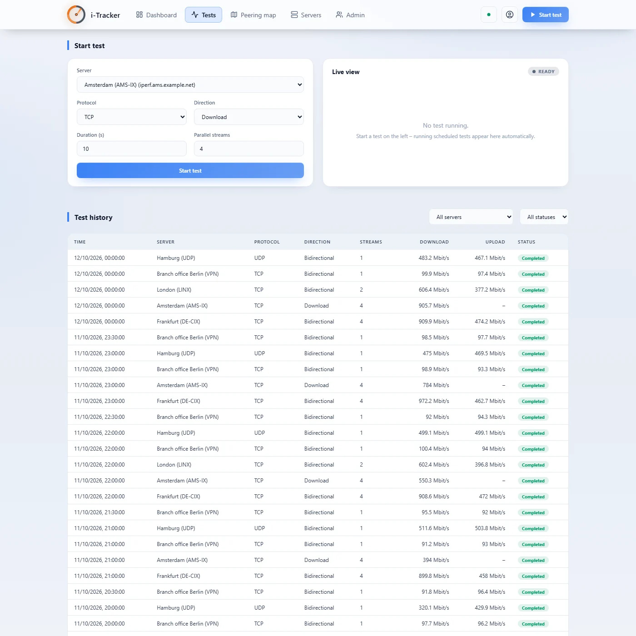636x636 pixels.
Task: Switch to the Tests tab label
Action: 209,15
